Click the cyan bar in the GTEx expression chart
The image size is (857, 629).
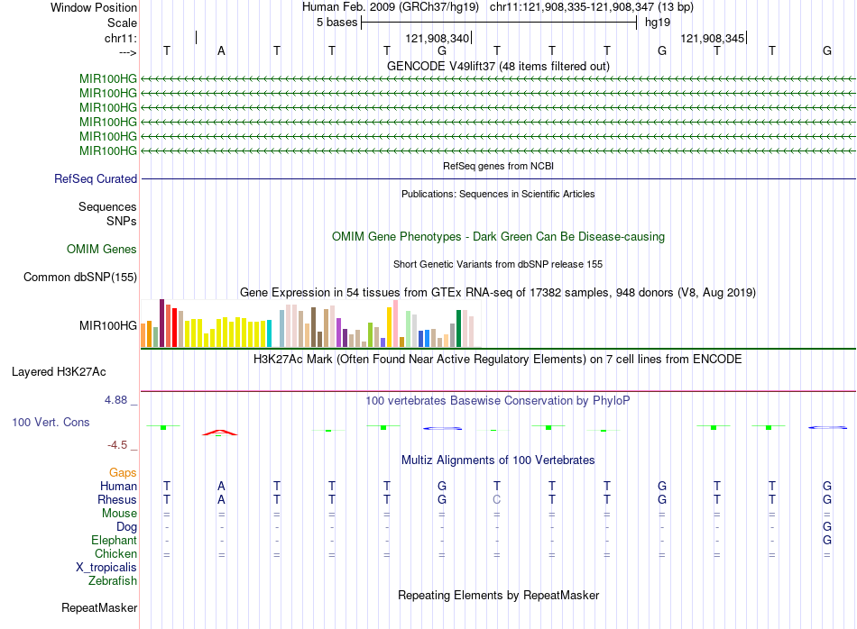tap(269, 333)
